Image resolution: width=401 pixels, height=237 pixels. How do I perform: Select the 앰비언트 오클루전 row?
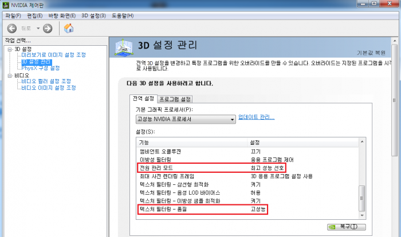[247, 152]
